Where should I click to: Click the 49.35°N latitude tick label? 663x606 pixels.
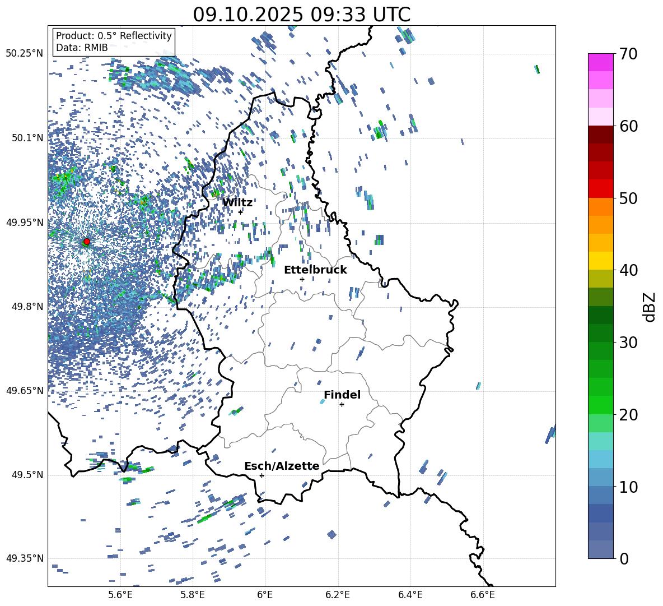tap(25, 558)
